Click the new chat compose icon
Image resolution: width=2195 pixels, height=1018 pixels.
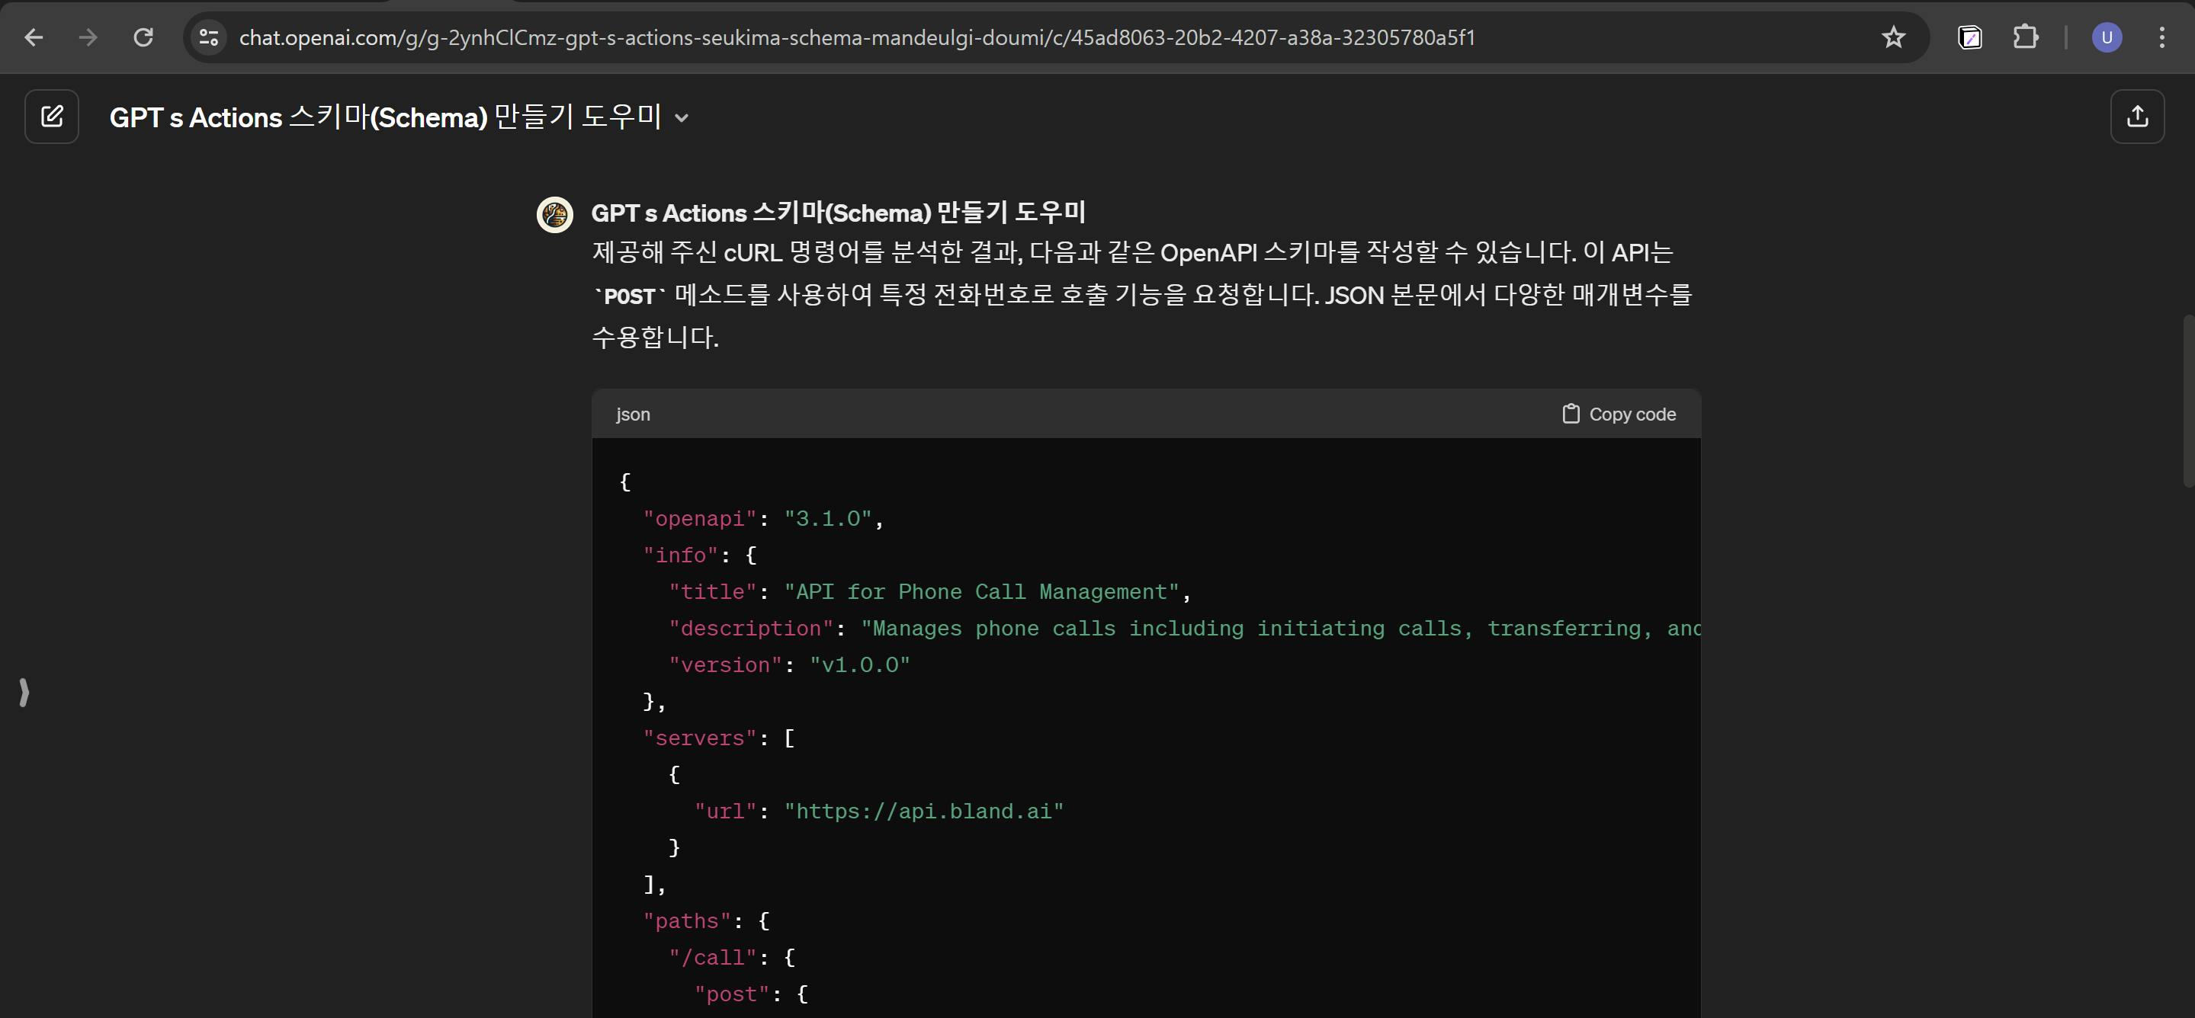pos(52,116)
